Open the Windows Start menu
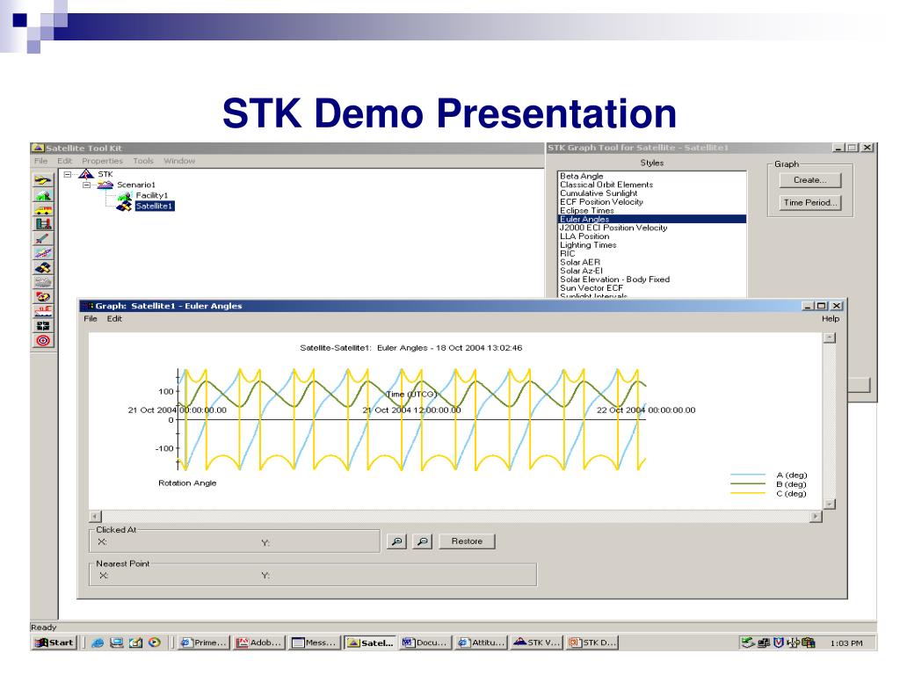Screen dimensions: 900x675 54,642
